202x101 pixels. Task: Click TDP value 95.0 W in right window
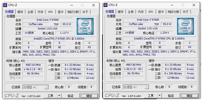click(167, 24)
